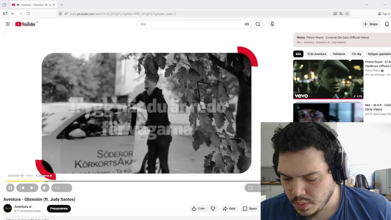
Task: Mute the tab via speaker icon
Action: (18, 5)
